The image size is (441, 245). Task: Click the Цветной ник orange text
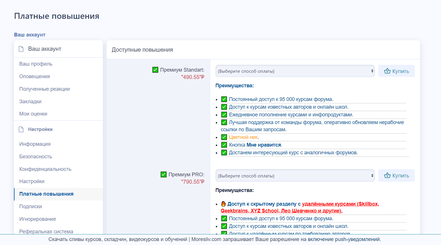pyautogui.click(x=243, y=137)
